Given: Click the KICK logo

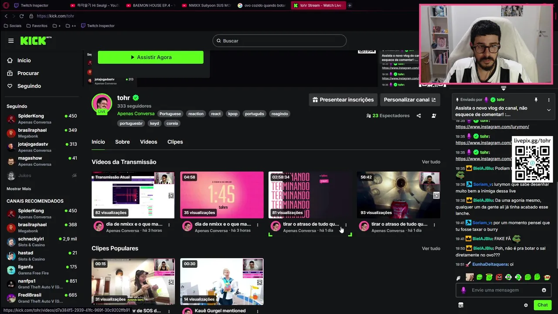Looking at the screenshot, I should pos(36,41).
